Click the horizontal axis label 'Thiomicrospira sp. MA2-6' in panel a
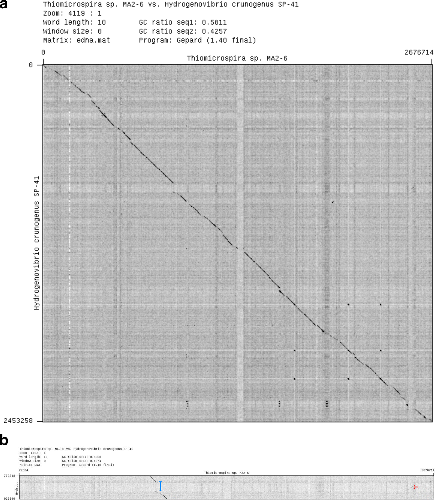 [237, 58]
